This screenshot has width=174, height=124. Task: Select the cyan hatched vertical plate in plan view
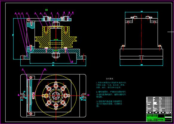tap(30, 96)
